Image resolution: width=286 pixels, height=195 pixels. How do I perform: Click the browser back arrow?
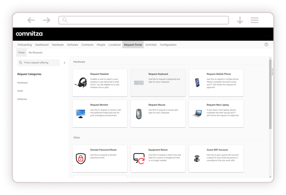[31, 20]
